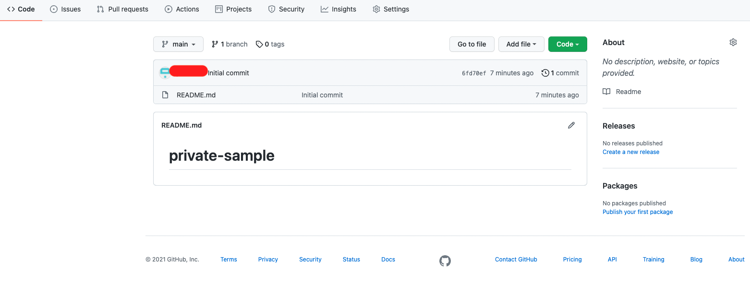Open the Blog footer link
The height and width of the screenshot is (296, 750).
[x=696, y=260]
